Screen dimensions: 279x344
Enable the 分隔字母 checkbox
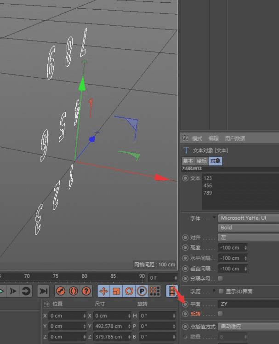(x=221, y=279)
